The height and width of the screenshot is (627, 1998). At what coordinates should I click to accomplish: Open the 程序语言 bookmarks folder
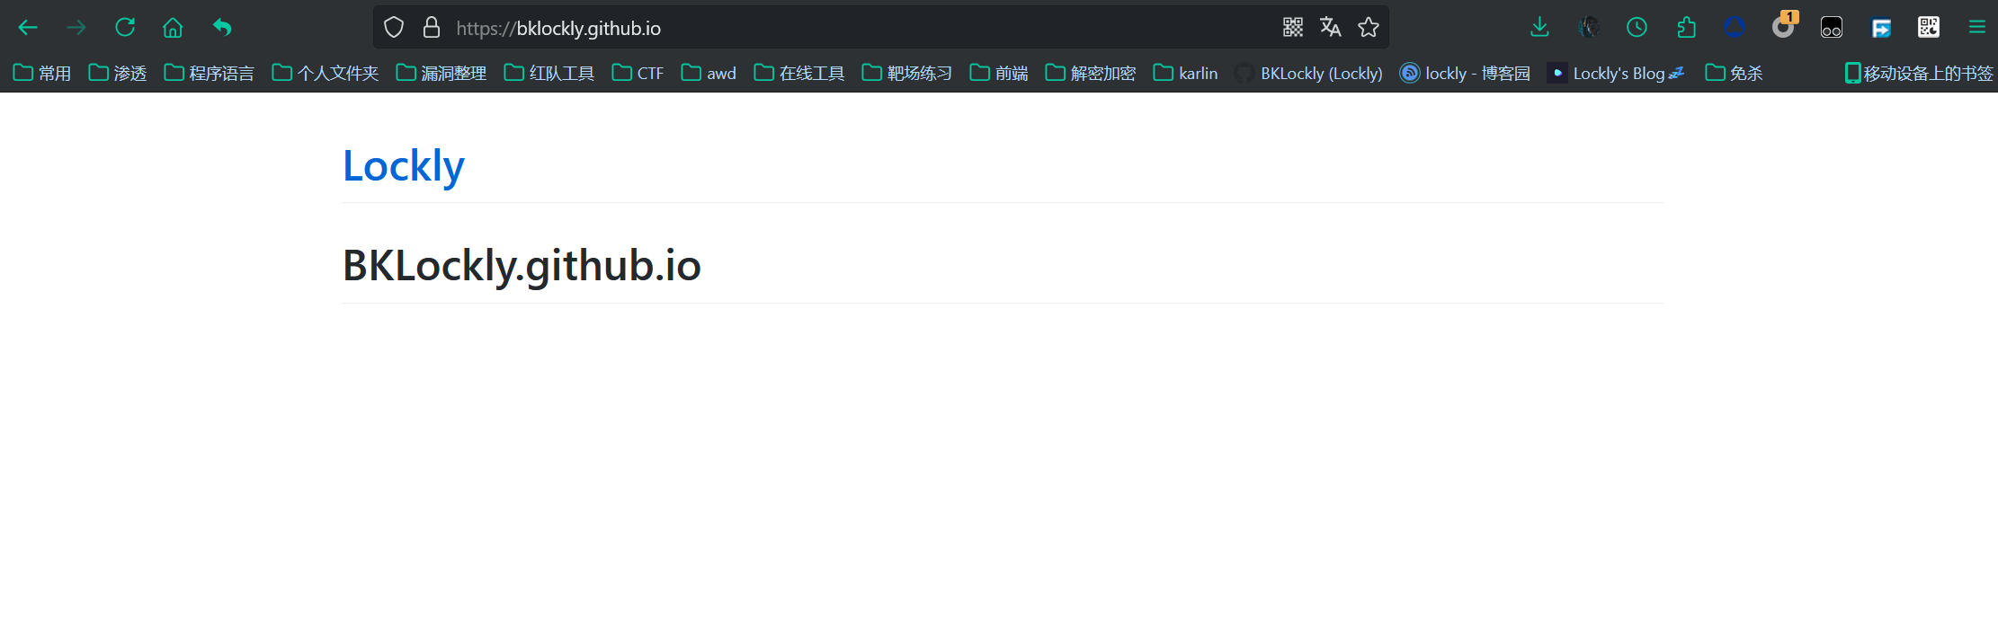click(210, 73)
